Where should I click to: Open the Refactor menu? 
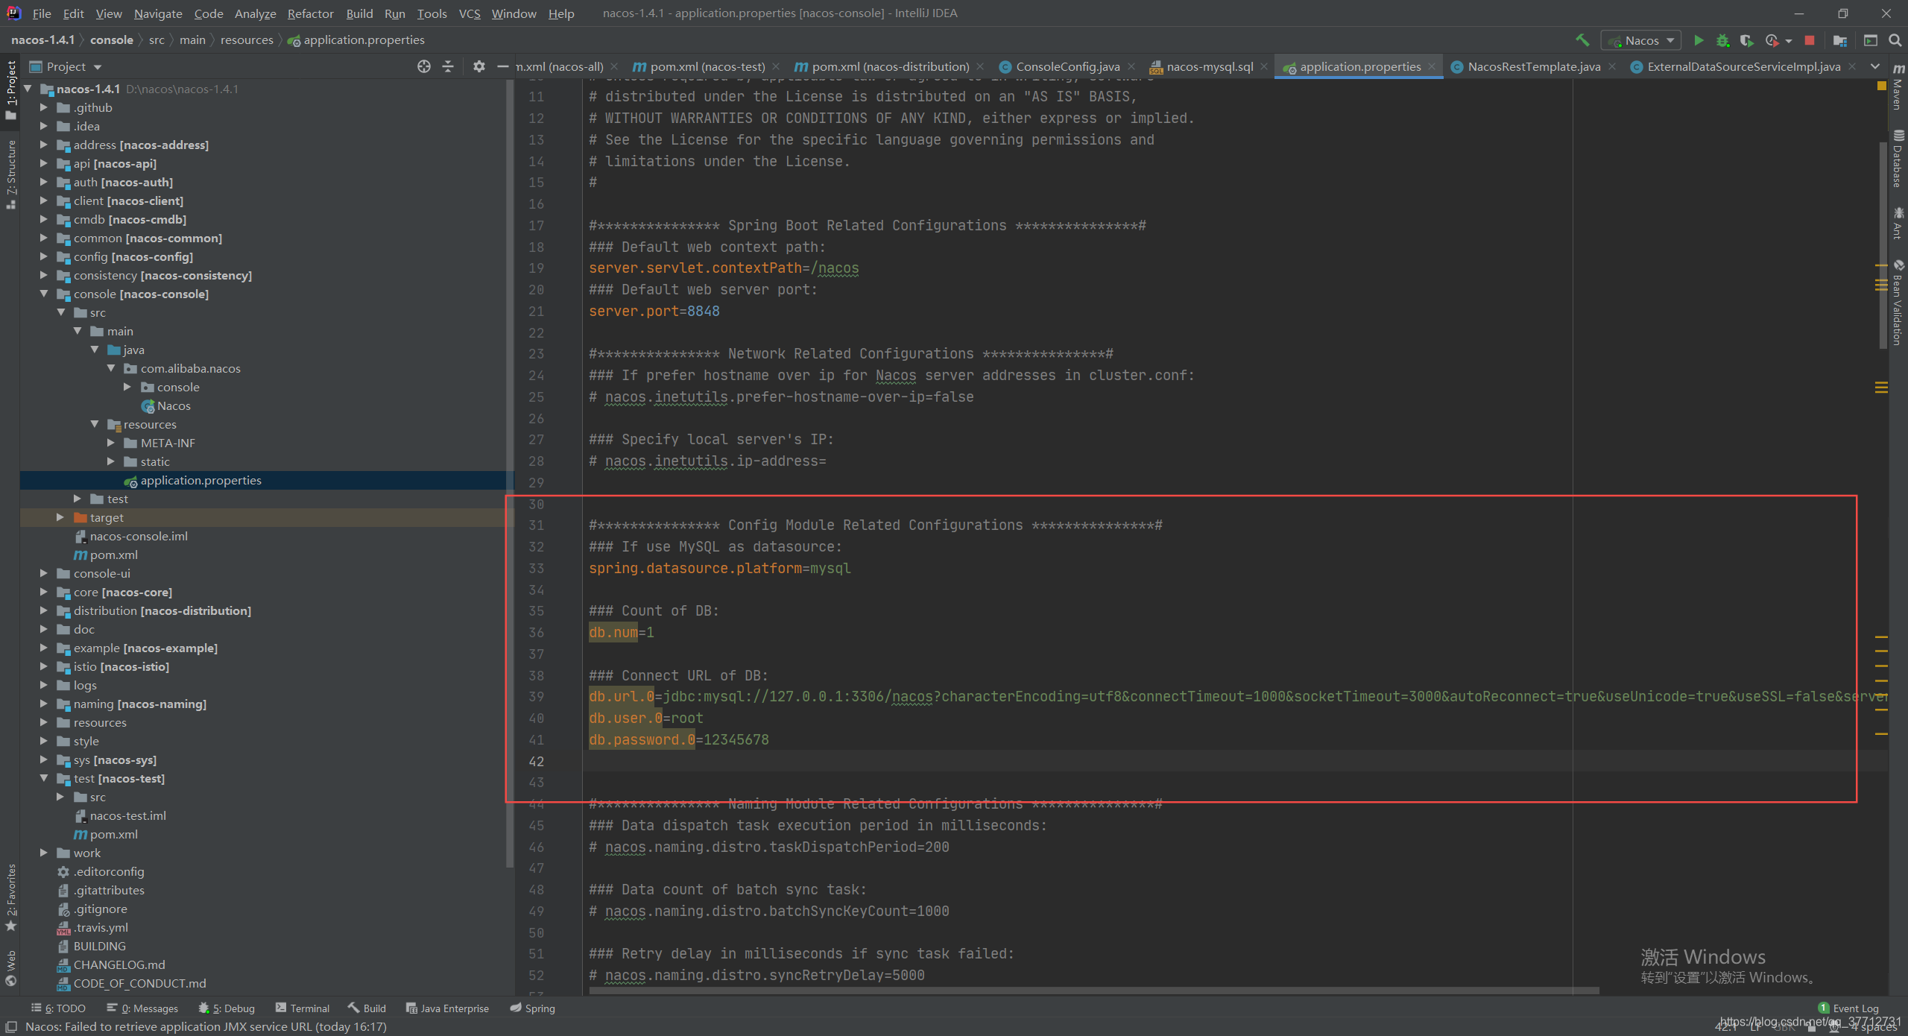coord(310,13)
